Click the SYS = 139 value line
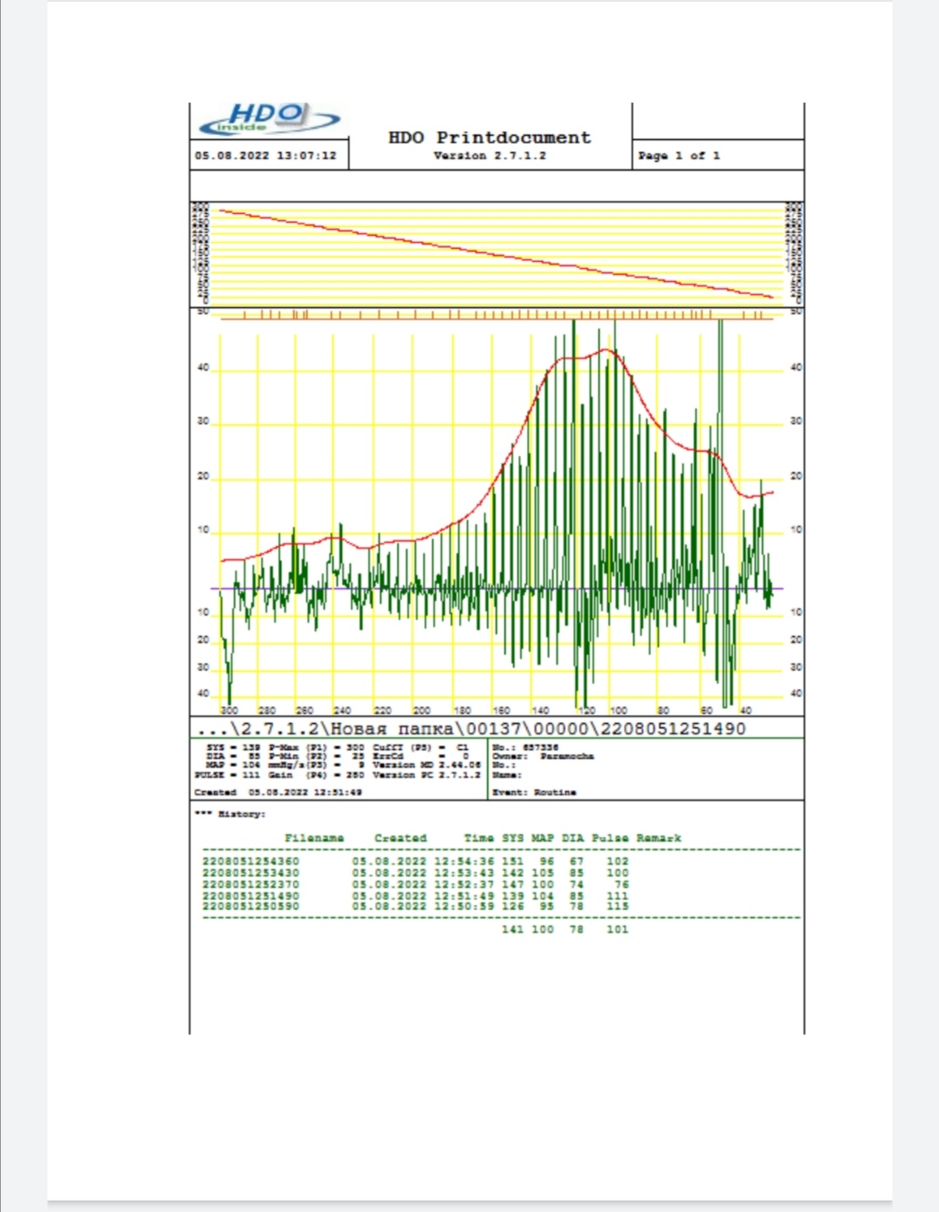This screenshot has width=939, height=1212. pos(233,747)
